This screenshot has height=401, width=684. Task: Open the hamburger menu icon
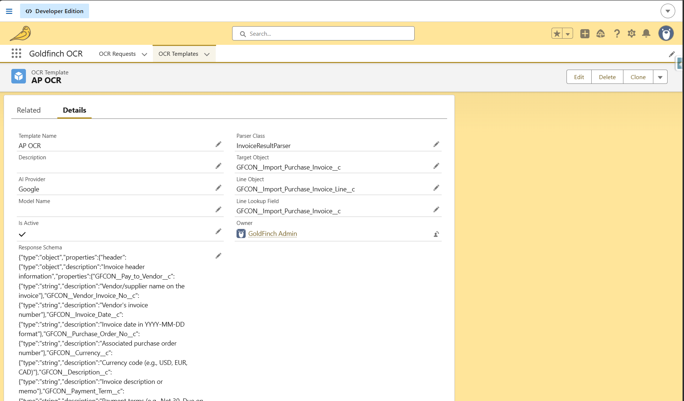(x=9, y=11)
